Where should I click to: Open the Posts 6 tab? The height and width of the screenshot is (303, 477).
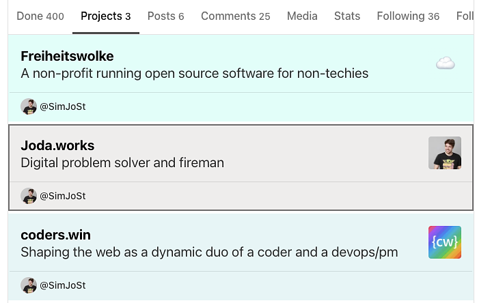click(x=166, y=16)
